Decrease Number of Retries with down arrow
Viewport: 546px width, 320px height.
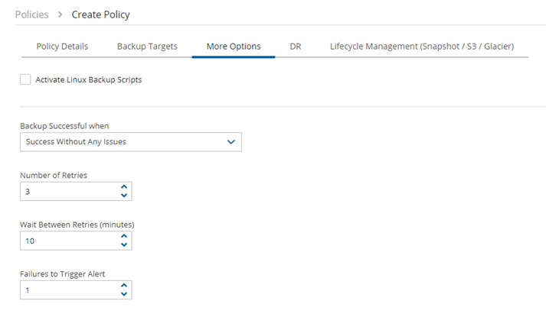tap(124, 196)
